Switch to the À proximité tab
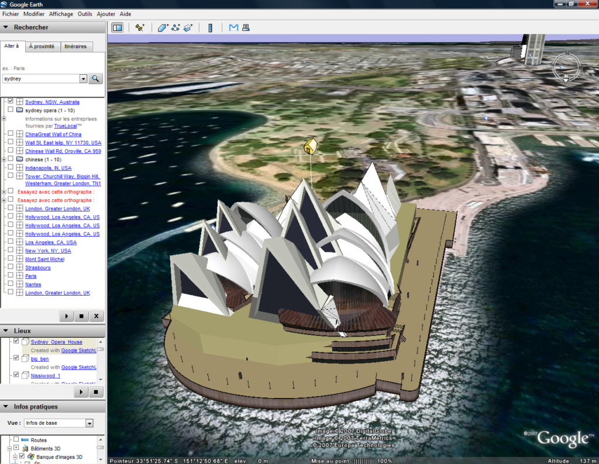 42,47
